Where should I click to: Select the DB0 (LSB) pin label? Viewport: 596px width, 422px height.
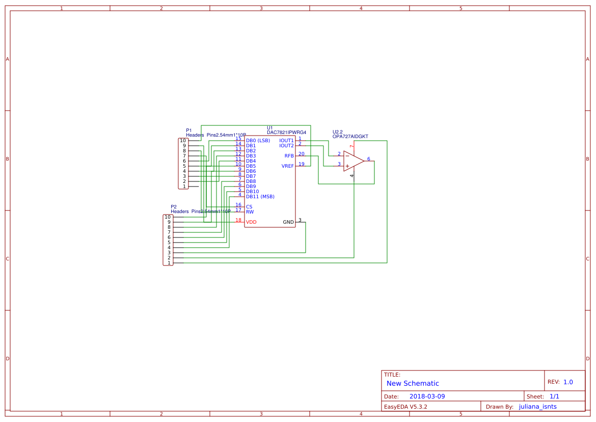click(258, 140)
